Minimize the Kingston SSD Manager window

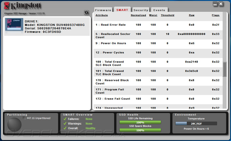215,4
